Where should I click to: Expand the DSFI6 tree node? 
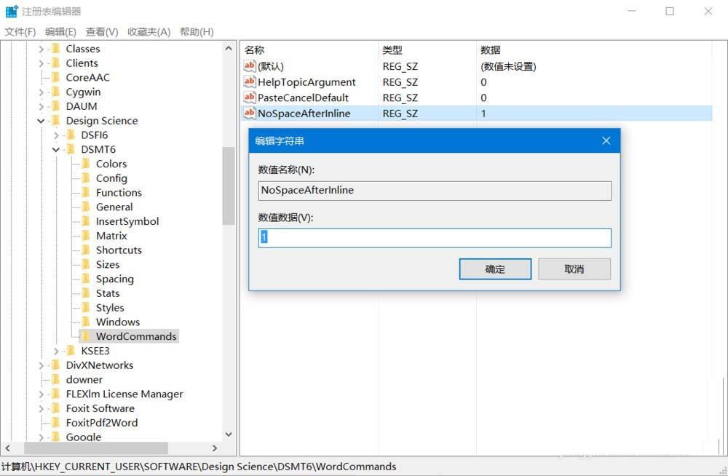56,135
